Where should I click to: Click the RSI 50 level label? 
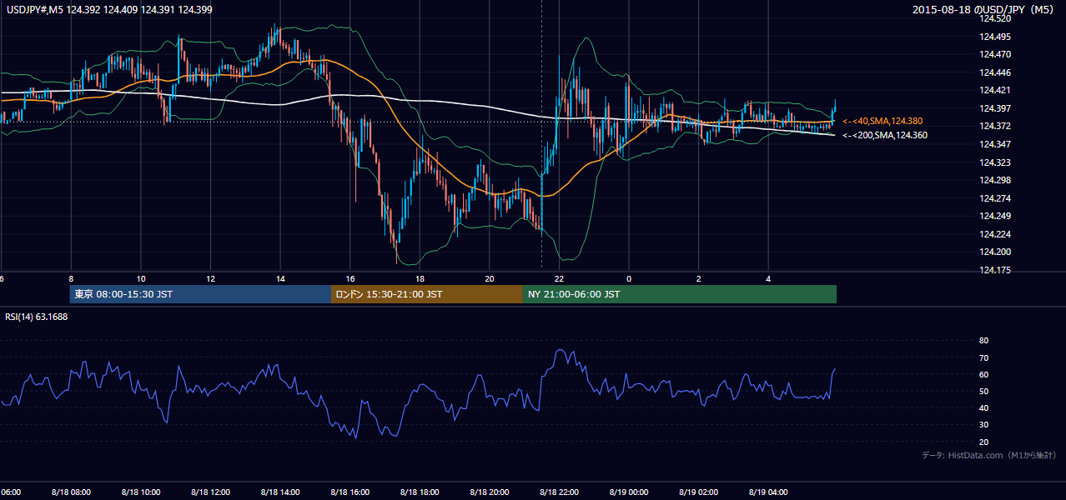[983, 392]
